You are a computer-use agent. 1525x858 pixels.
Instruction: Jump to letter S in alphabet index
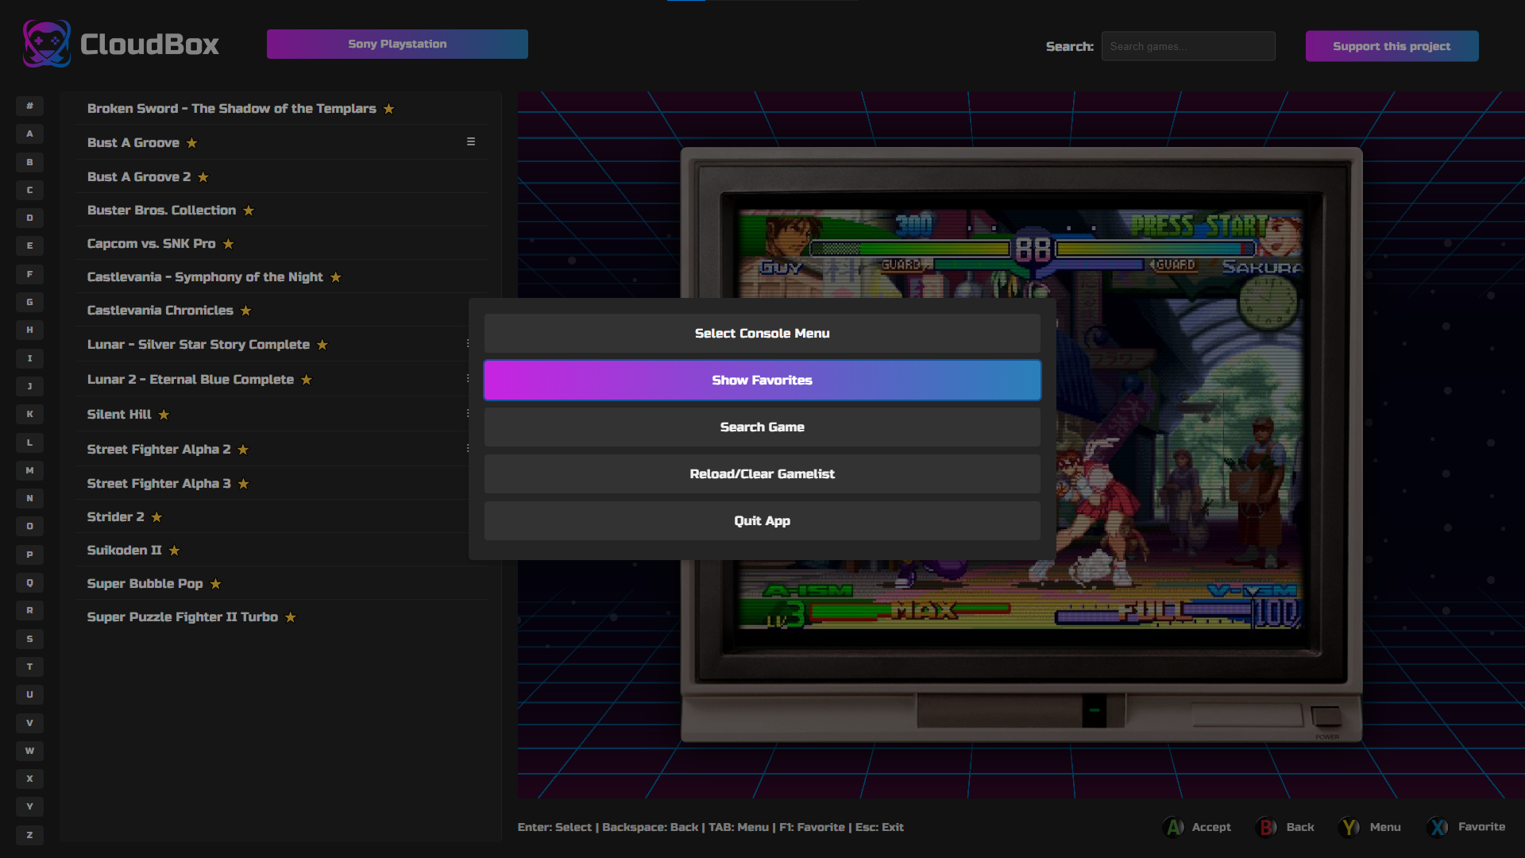[x=29, y=639]
